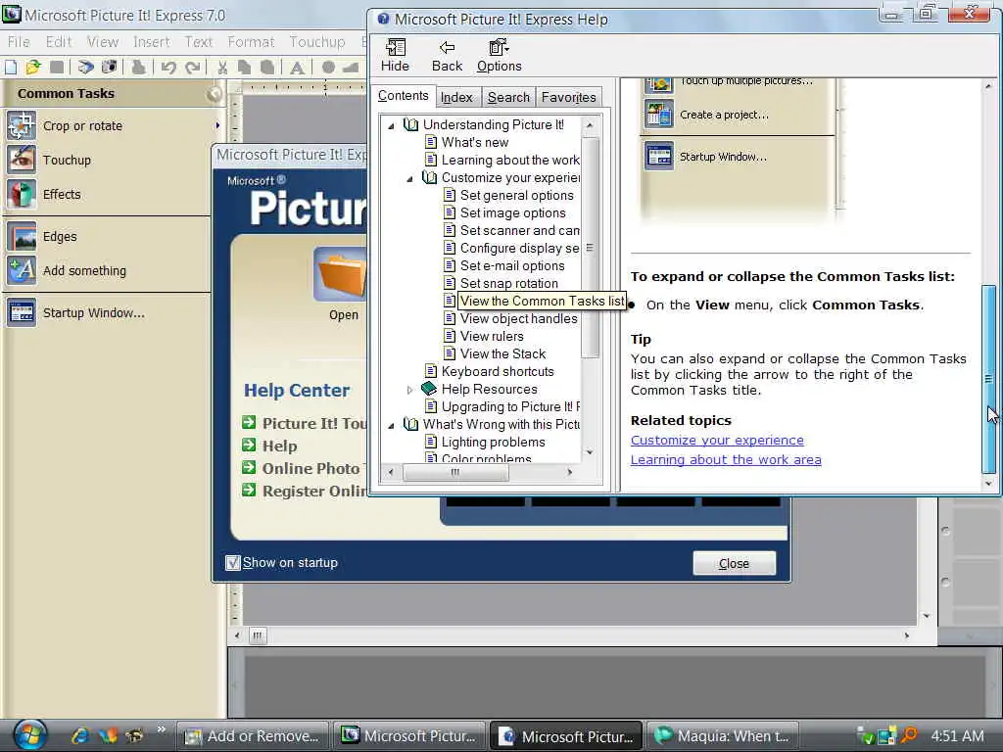Click Startup Window icon in Common Tasks

pos(22,312)
